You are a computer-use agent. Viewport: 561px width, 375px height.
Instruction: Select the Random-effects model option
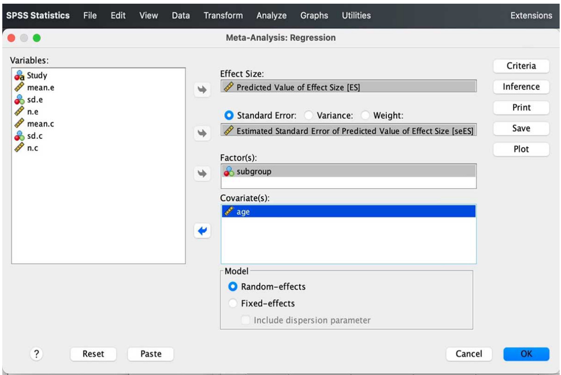(x=267, y=287)
